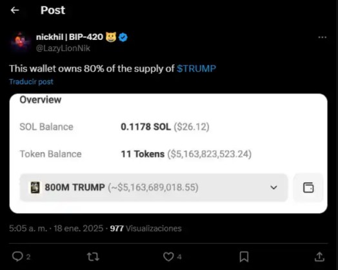The width and height of the screenshot is (338, 270).
Task: Click the reply comment bubble icon
Action: click(x=17, y=256)
